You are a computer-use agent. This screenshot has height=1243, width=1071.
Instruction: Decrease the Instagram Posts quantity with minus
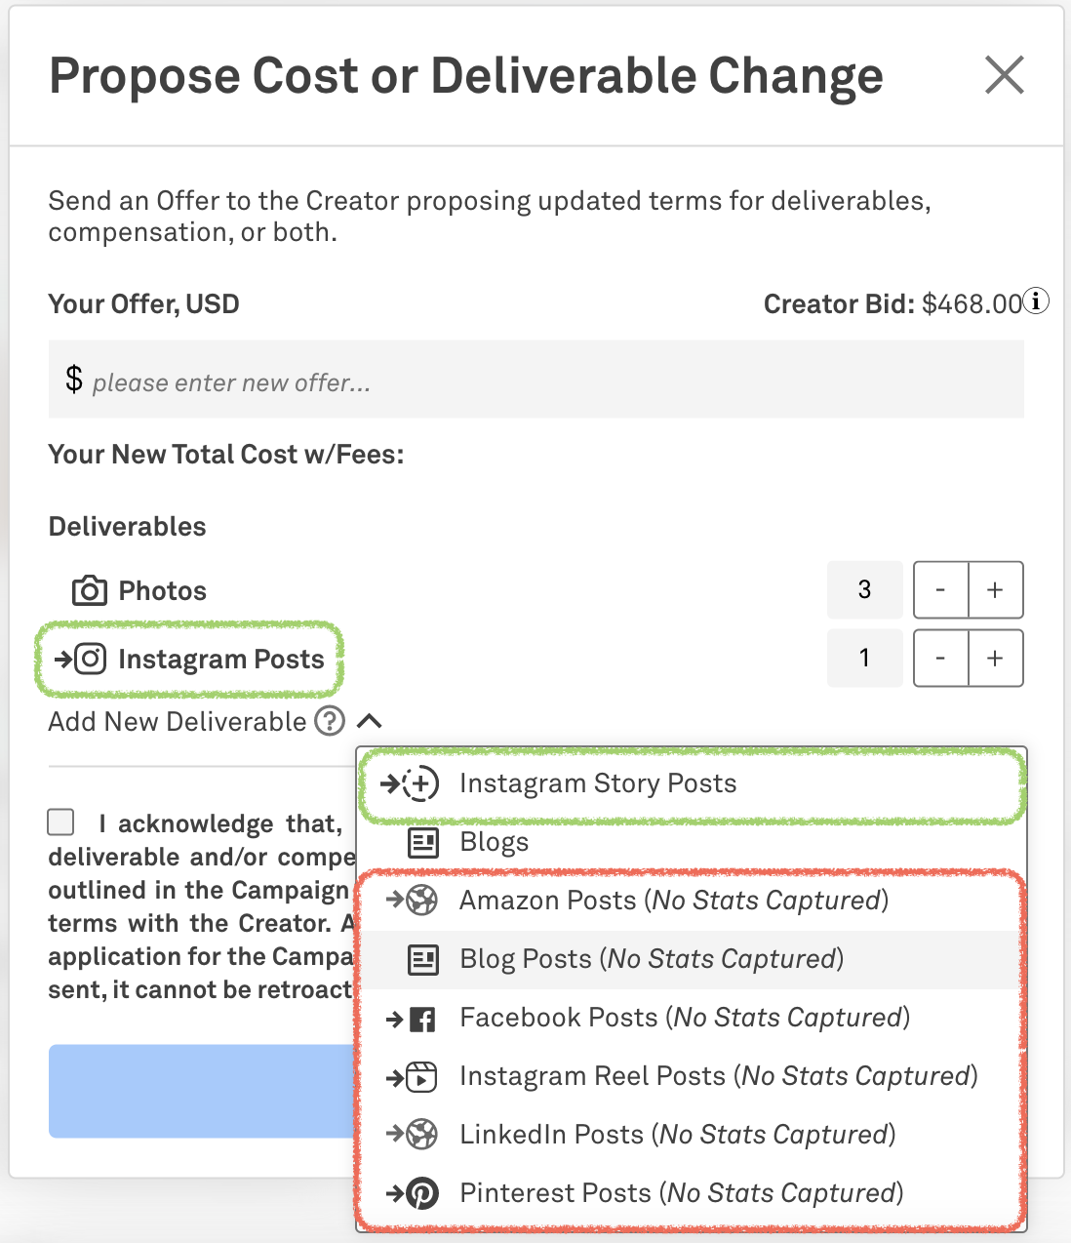point(940,659)
